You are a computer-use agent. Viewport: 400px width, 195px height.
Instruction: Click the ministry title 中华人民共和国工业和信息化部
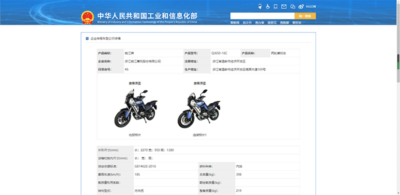point(147,15)
